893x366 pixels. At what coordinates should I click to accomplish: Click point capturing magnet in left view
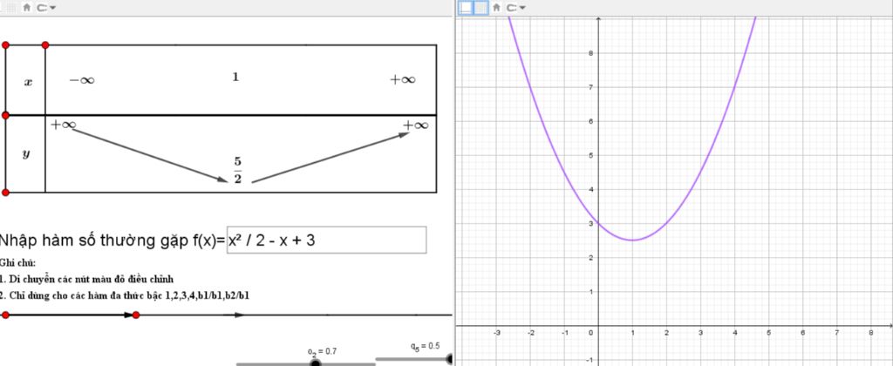(x=40, y=7)
